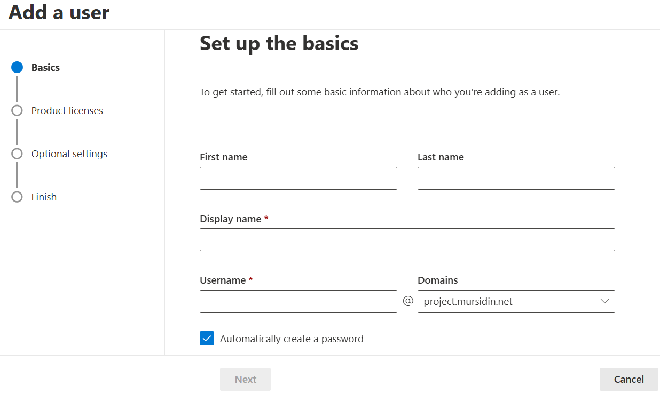Click the 'Set up the basics' heading
Image resolution: width=660 pixels, height=394 pixels.
coord(279,44)
